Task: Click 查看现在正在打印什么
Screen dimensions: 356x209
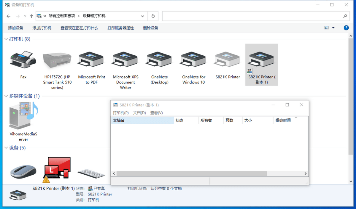Action: [x=79, y=28]
